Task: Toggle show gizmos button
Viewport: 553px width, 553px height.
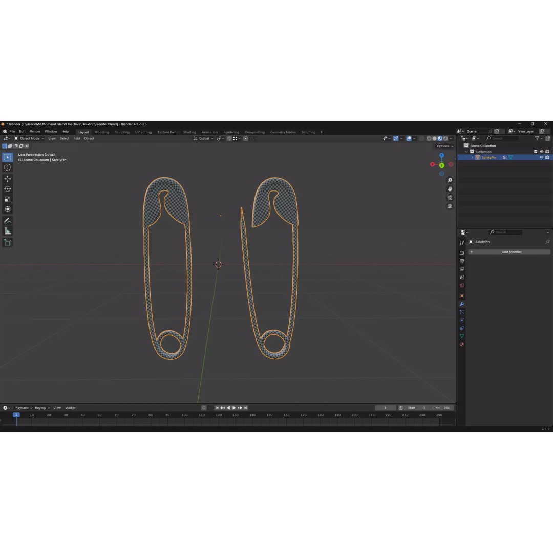Action: 396,139
